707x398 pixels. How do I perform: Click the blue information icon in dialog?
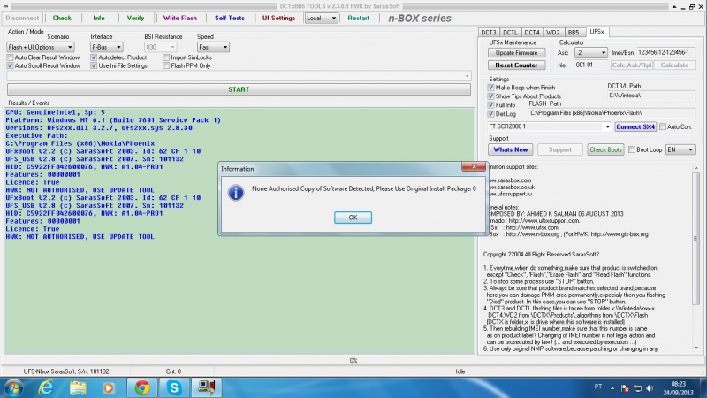(x=236, y=193)
